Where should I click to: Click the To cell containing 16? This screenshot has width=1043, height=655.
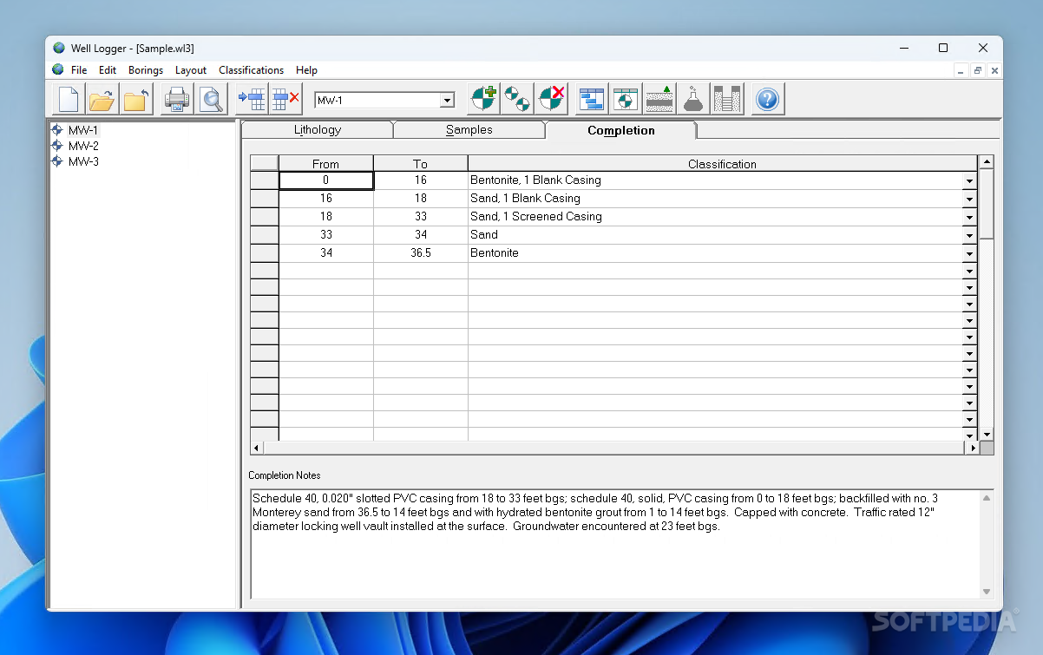point(421,180)
